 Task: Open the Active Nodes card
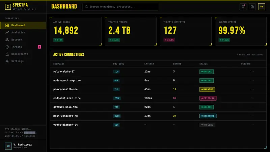coord(76,31)
